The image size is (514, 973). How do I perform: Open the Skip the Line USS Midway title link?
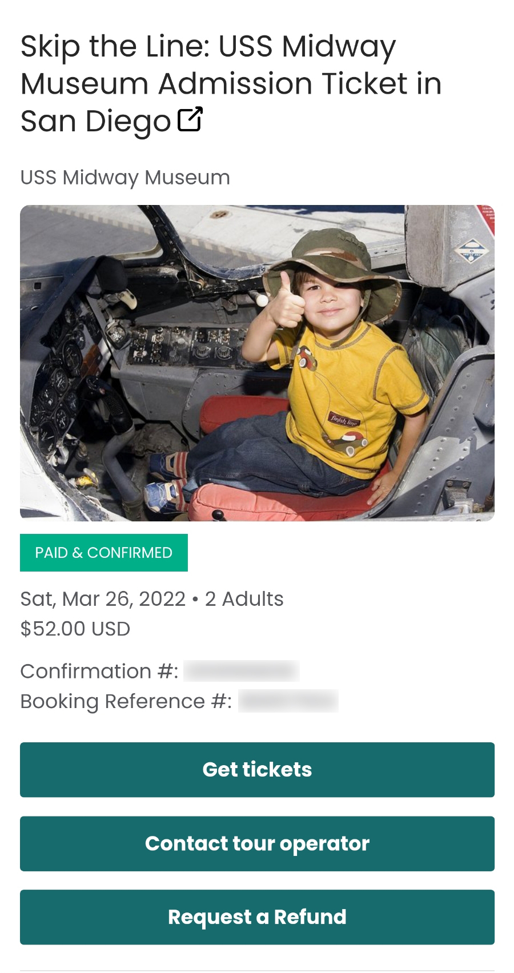(x=231, y=83)
